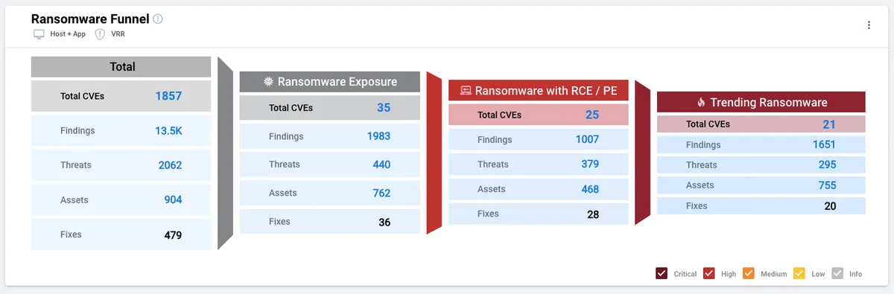894x294 pixels.
Task: Click the laptop icon in RCE / PE header
Action: 466,91
